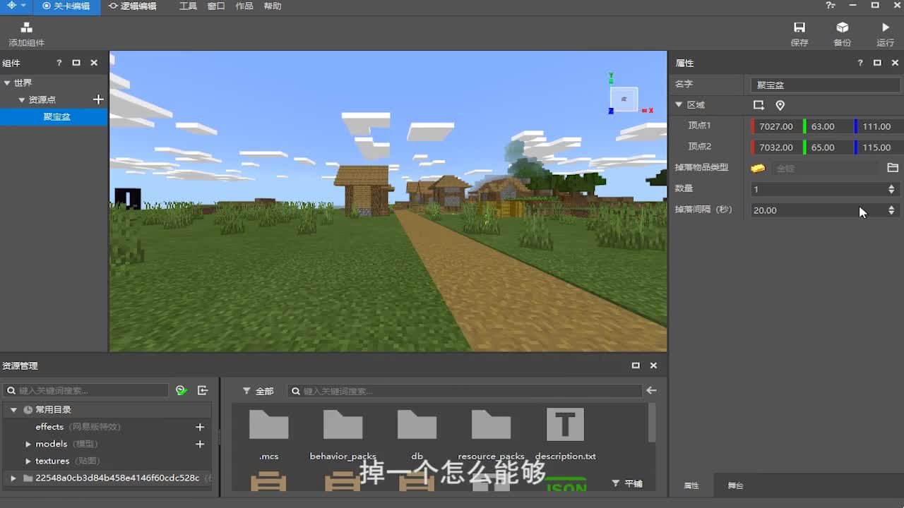Image resolution: width=904 pixels, height=508 pixels.
Task: Click the 数量 stepper arrows
Action: pyautogui.click(x=891, y=189)
